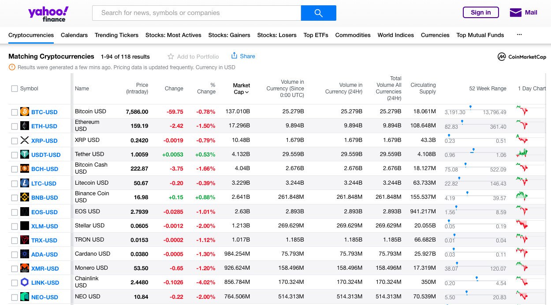Check the LTC-USD row checkbox

15,184
